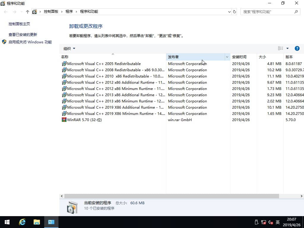Go up one folder level
Screen dimensions: 304x228
(28, 12)
